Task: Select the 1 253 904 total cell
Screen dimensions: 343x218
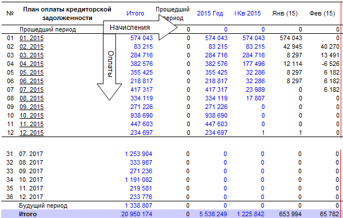Action: tap(138, 154)
